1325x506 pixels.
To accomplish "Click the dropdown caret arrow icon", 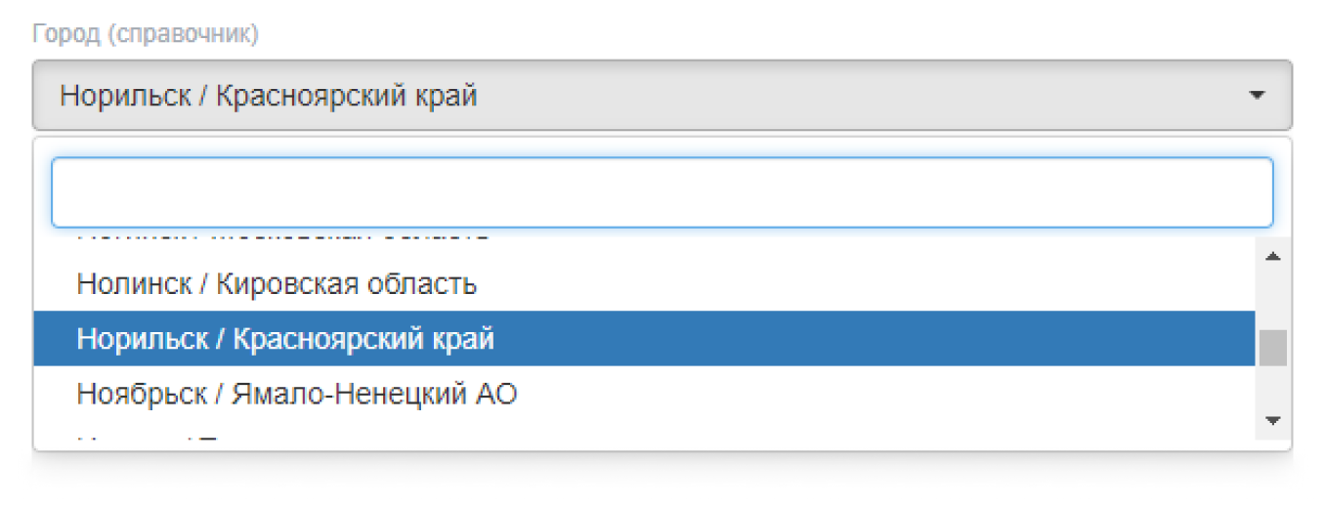I will click(1257, 96).
